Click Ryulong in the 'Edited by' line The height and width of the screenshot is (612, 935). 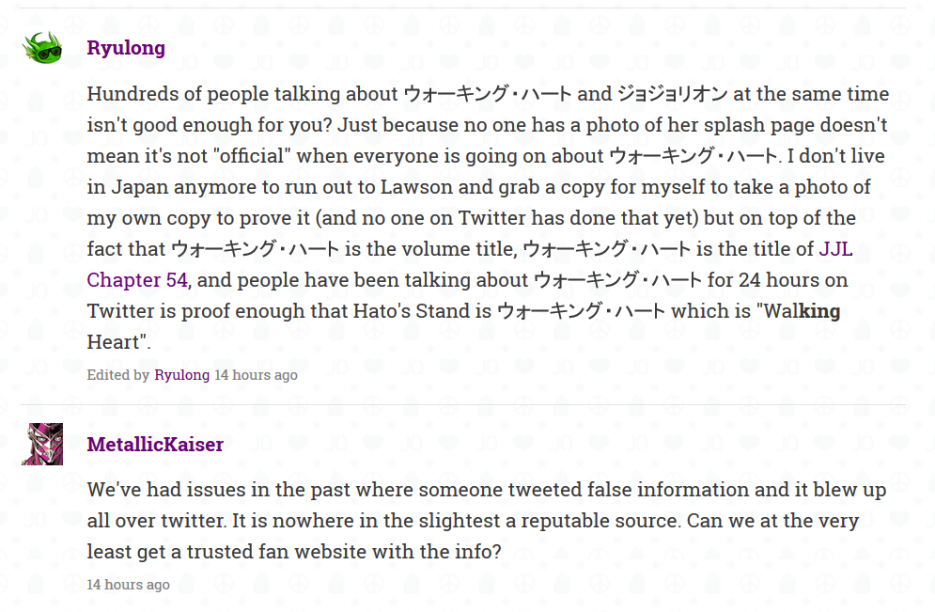(182, 374)
